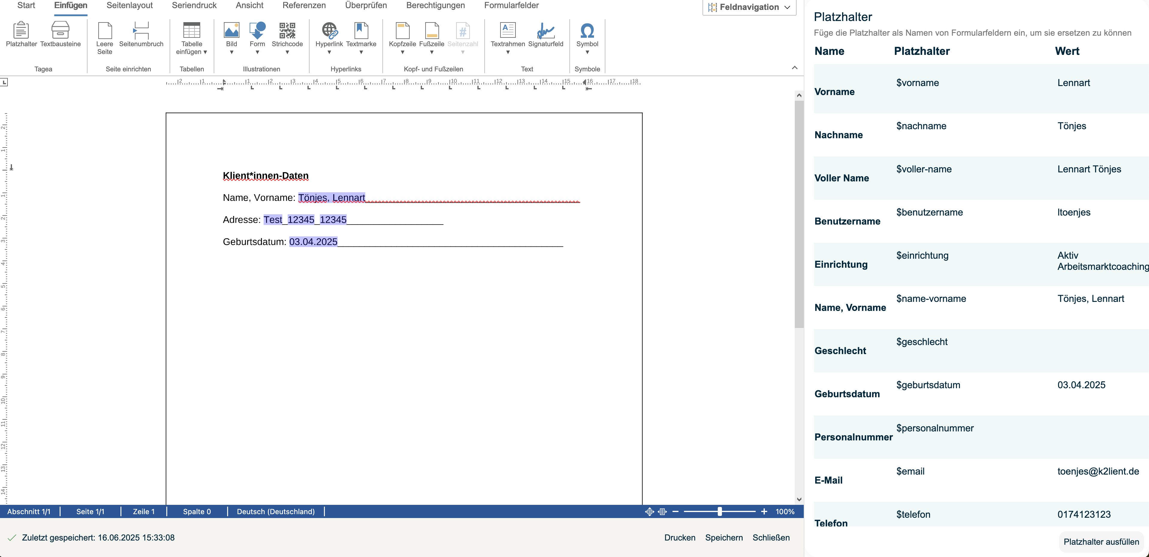1149x557 pixels.
Task: Zoom out with the minus icon
Action: point(675,511)
